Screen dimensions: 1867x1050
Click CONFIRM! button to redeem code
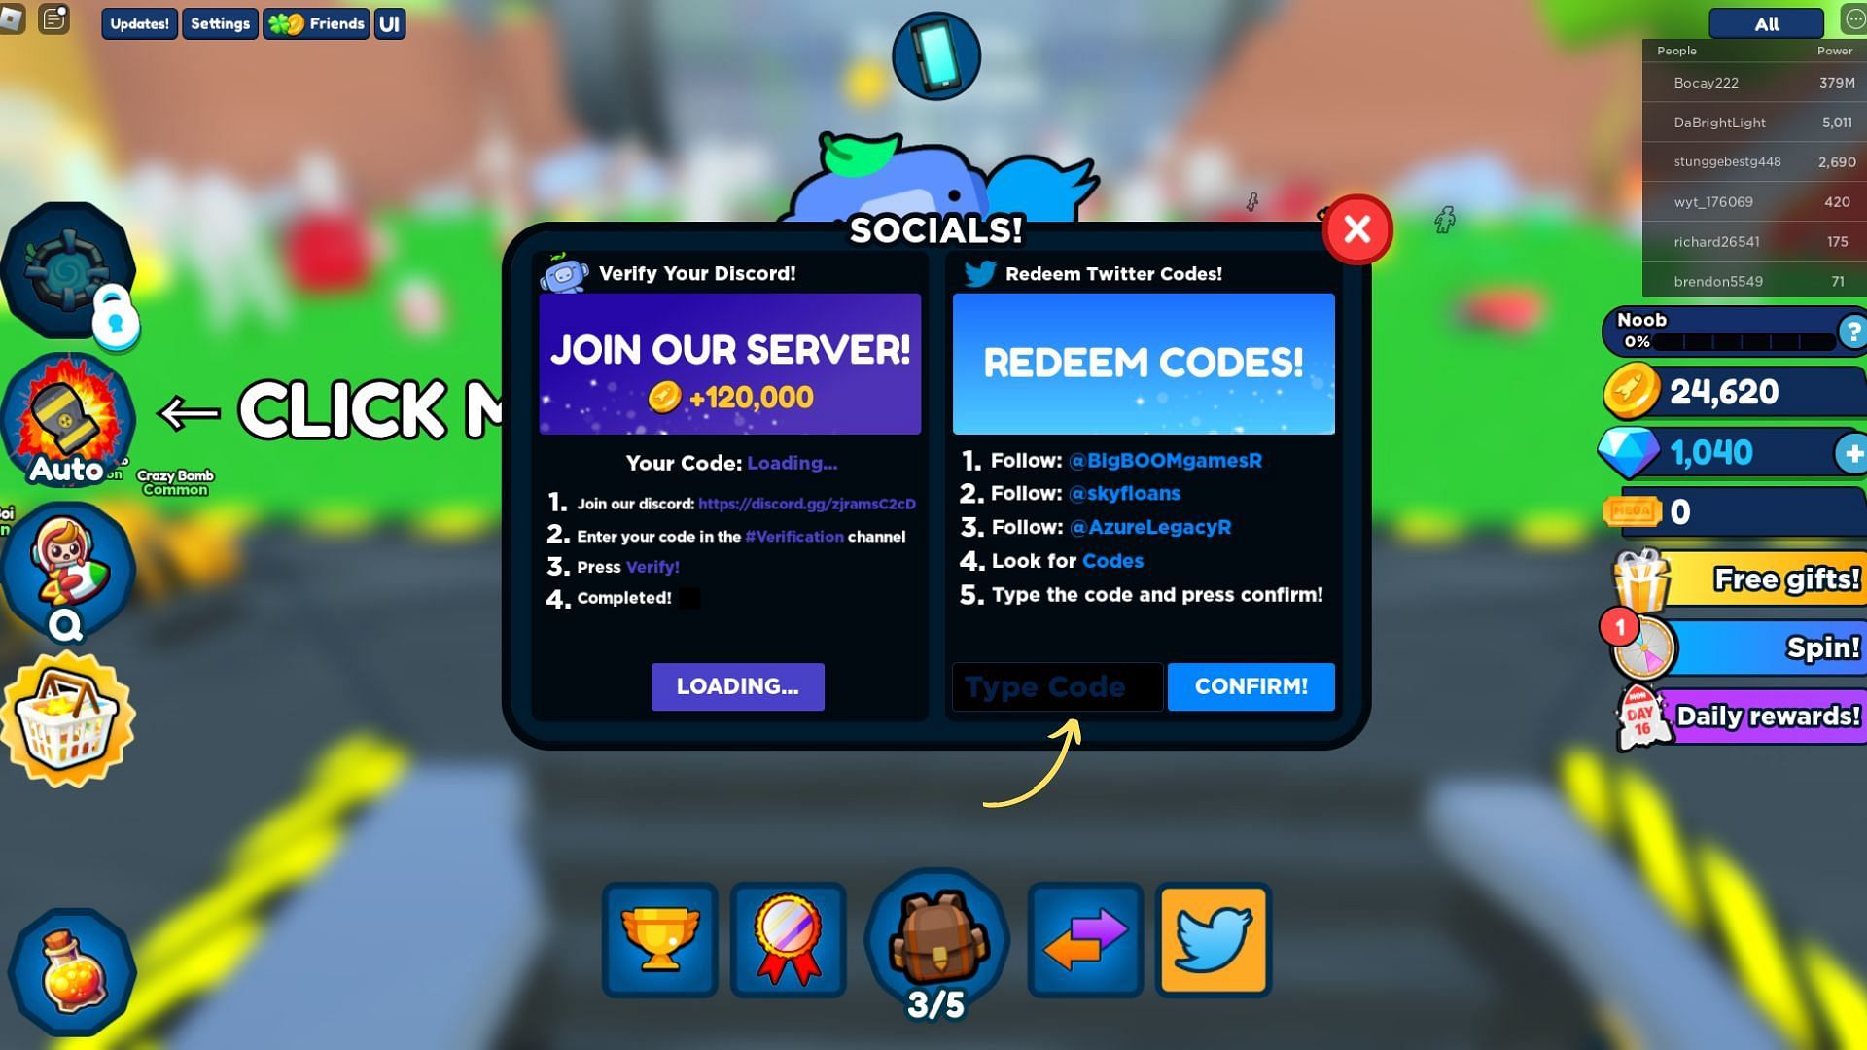[x=1251, y=685]
